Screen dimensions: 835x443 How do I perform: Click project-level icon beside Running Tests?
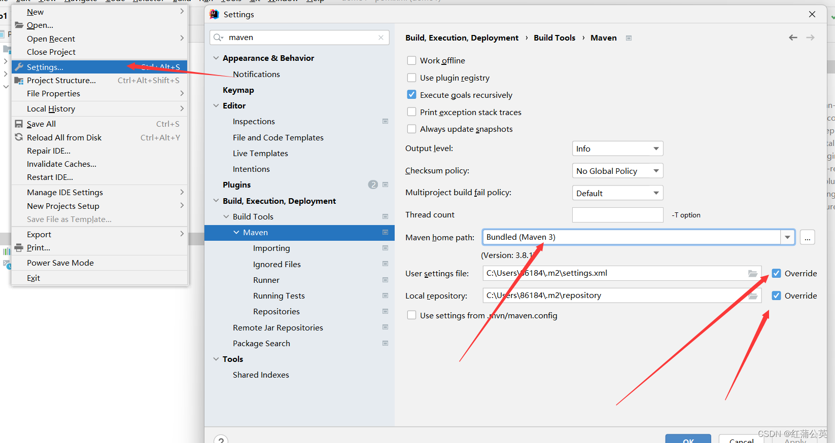point(385,296)
